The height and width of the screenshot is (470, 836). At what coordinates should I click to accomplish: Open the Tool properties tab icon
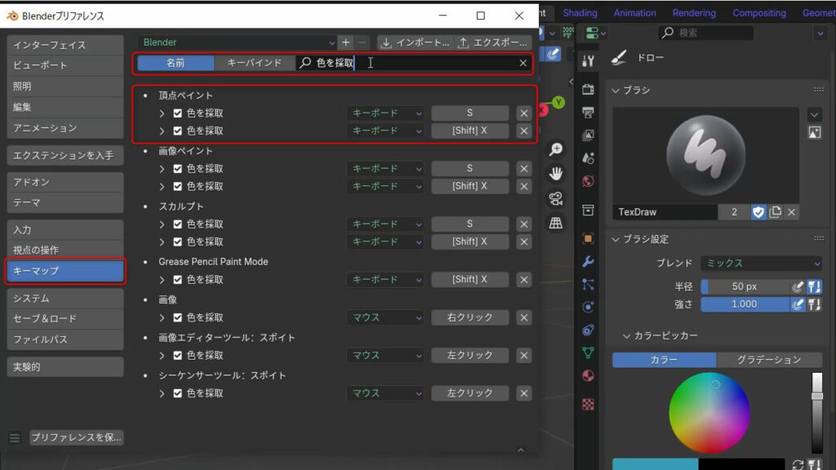[588, 61]
